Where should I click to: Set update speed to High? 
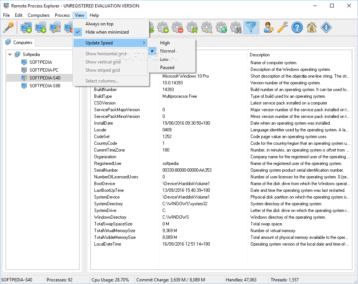pyautogui.click(x=171, y=43)
